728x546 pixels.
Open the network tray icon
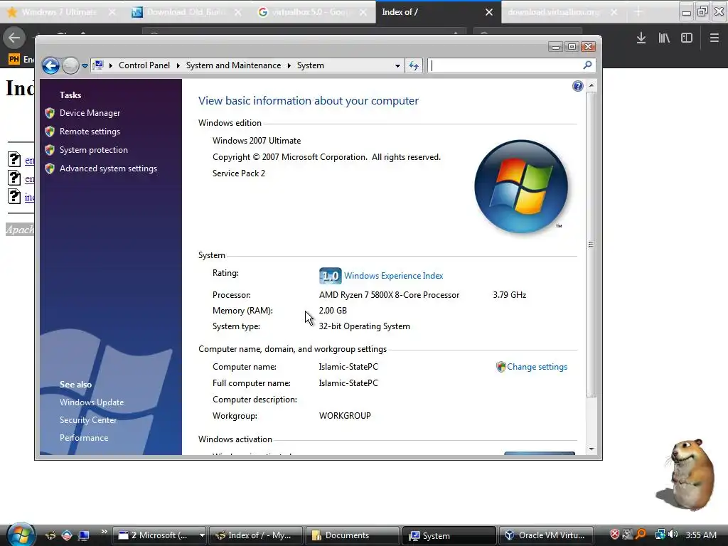point(660,535)
